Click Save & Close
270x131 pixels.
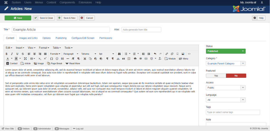(x=44, y=18)
